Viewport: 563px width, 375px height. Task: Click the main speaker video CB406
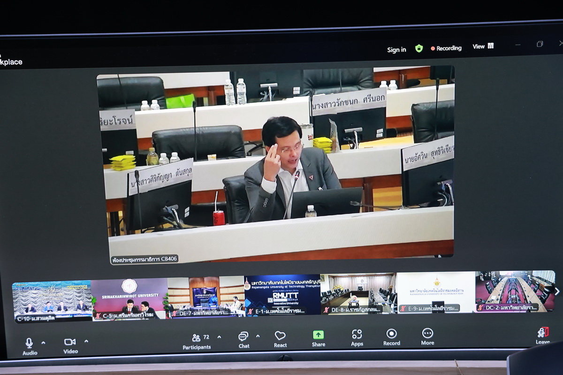tap(276, 164)
